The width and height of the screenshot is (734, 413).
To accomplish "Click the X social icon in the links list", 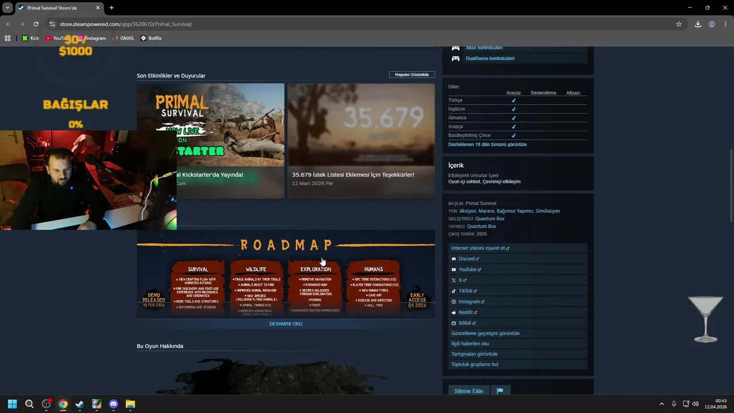I will (x=454, y=280).
